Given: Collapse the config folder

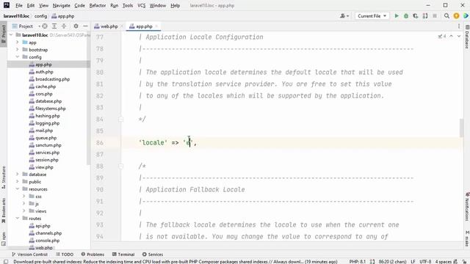Looking at the screenshot, I should tap(18, 57).
